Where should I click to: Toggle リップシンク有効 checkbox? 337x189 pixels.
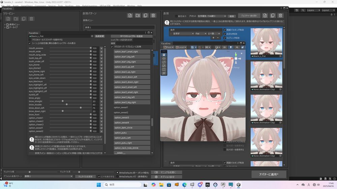(x=224, y=38)
